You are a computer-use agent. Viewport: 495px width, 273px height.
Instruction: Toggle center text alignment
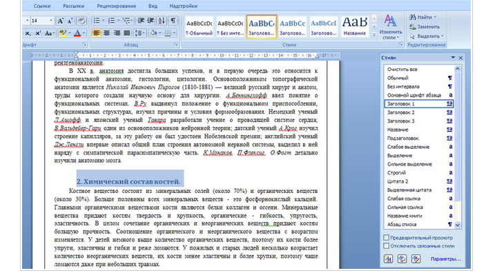107,33
